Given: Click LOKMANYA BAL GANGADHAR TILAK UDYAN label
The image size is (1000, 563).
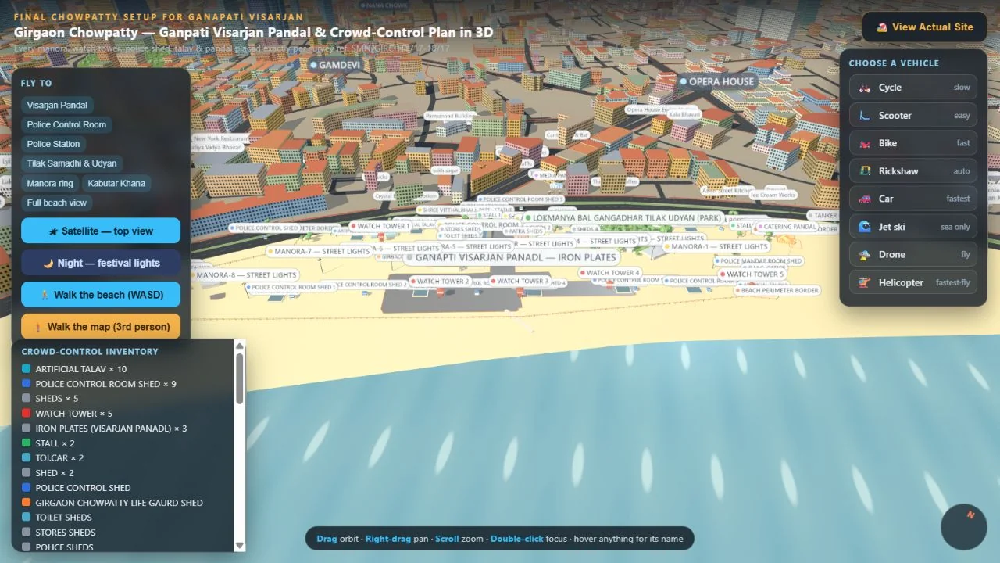Looking at the screenshot, I should pos(623,218).
